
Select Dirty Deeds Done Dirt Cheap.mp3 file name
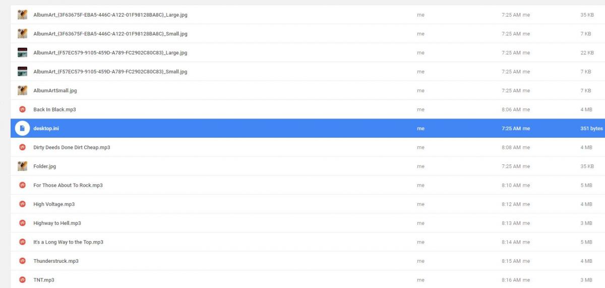[x=72, y=147]
